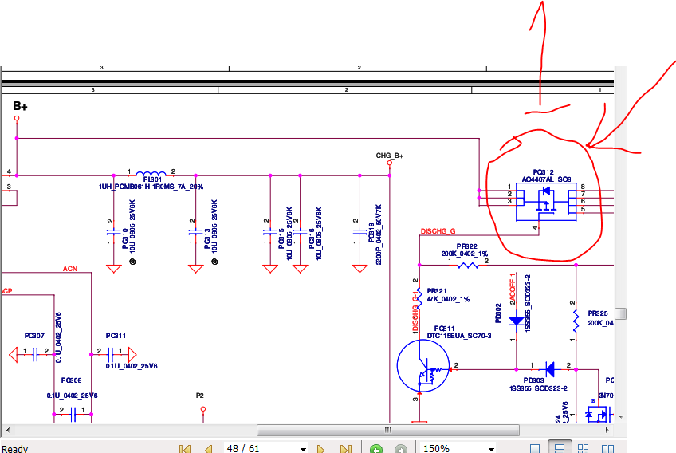This screenshot has height=453, width=676.
Task: Click the 1UH_PCMB061H-1R0MS_7A_20% inductor value
Action: pyautogui.click(x=151, y=187)
